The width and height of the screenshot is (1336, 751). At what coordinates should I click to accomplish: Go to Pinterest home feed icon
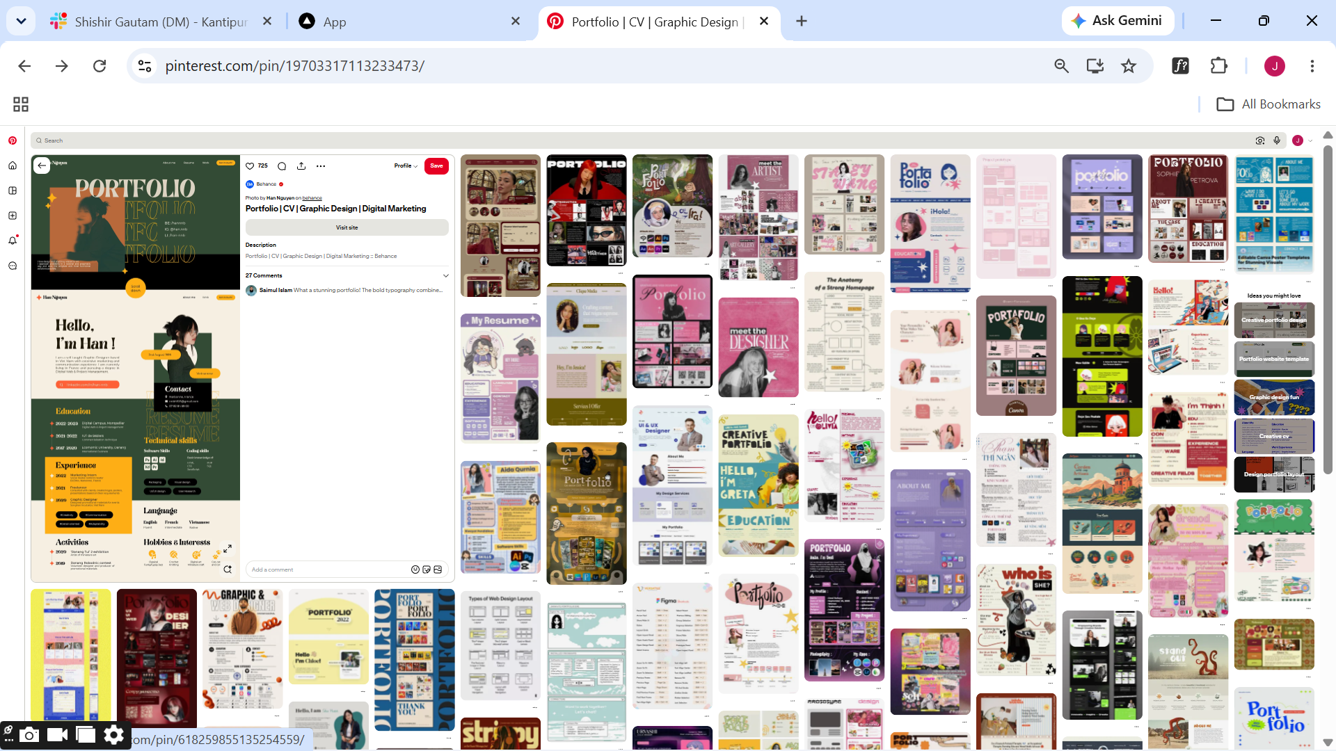coord(13,165)
